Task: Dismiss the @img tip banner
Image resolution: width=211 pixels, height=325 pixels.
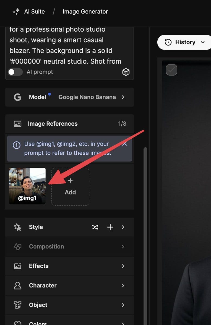Action: tap(125, 144)
